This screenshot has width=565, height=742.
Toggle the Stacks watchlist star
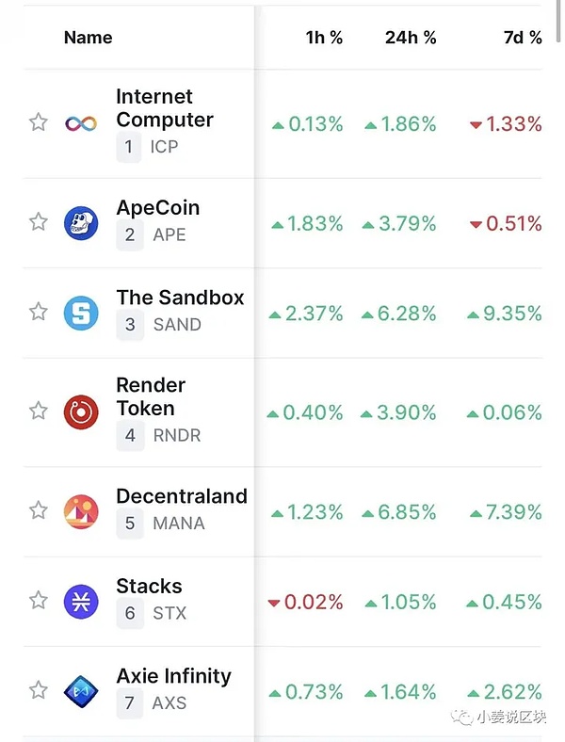[39, 600]
